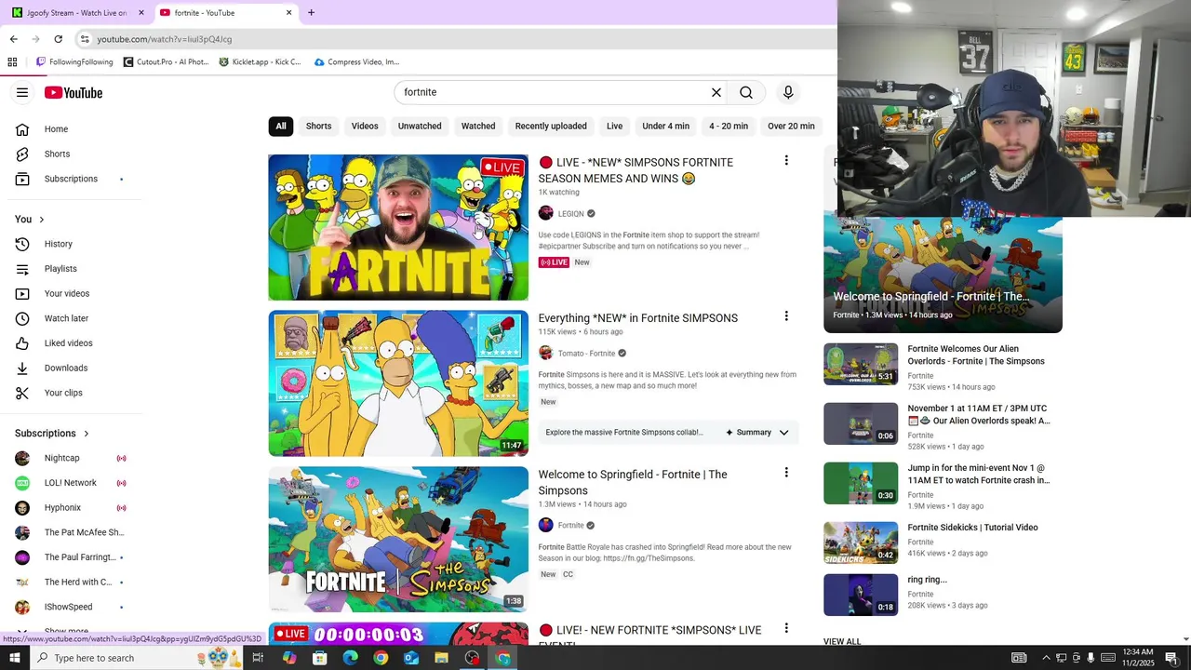Open the 'ring ring...' video thumbnail
Image resolution: width=1191 pixels, height=670 pixels.
click(x=861, y=595)
